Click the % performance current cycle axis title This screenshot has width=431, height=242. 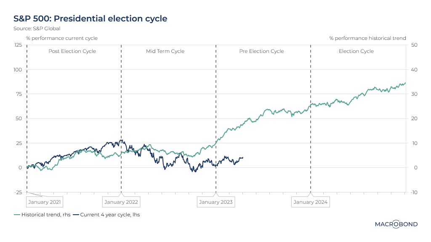click(61, 38)
